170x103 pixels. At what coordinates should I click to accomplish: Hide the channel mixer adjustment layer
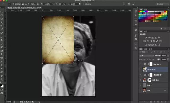(141, 75)
